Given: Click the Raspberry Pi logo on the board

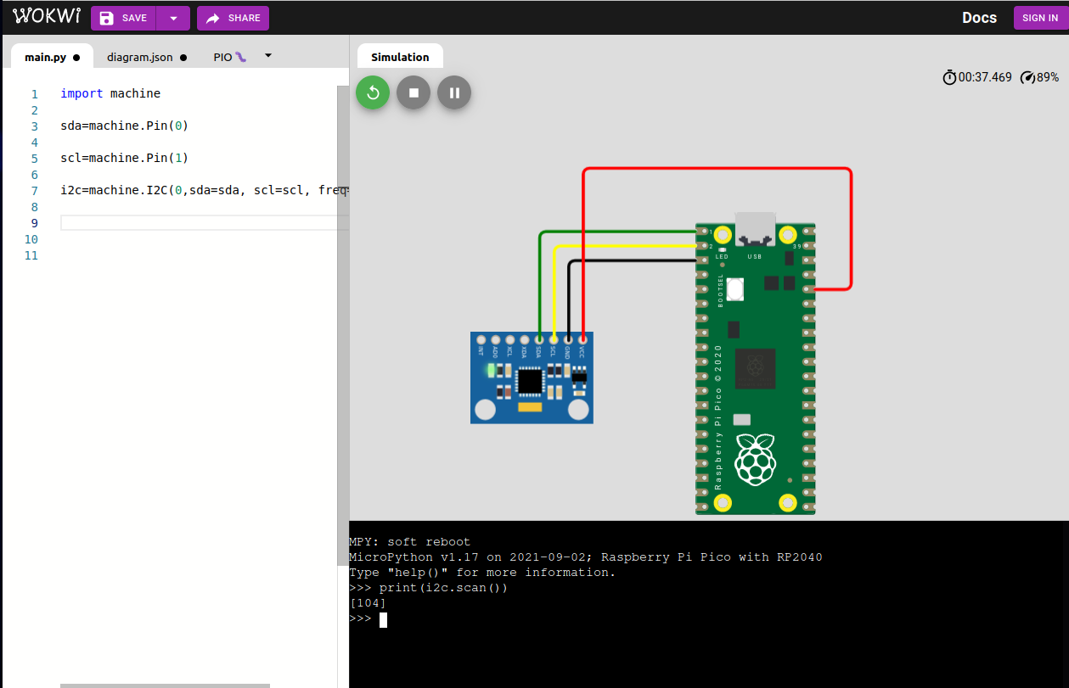Looking at the screenshot, I should 755,459.
